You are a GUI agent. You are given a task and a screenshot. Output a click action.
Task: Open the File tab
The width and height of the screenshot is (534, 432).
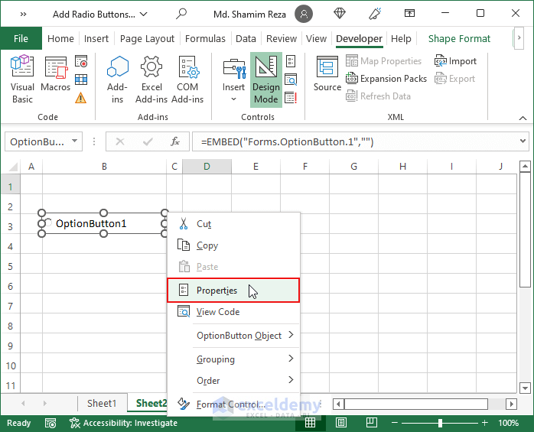pos(21,38)
